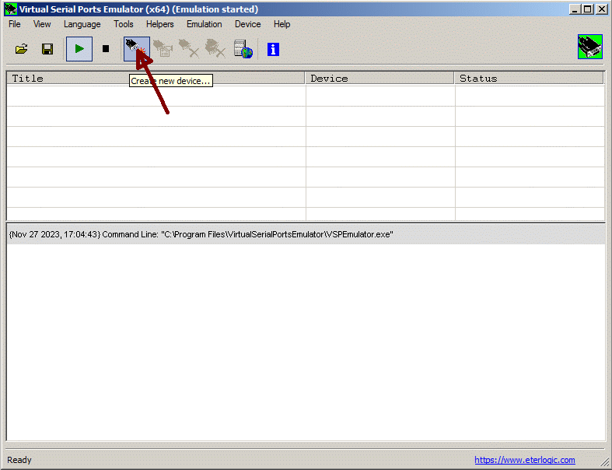This screenshot has width=612, height=470.
Task: Click the Open configuration folder icon
Action: pos(22,49)
